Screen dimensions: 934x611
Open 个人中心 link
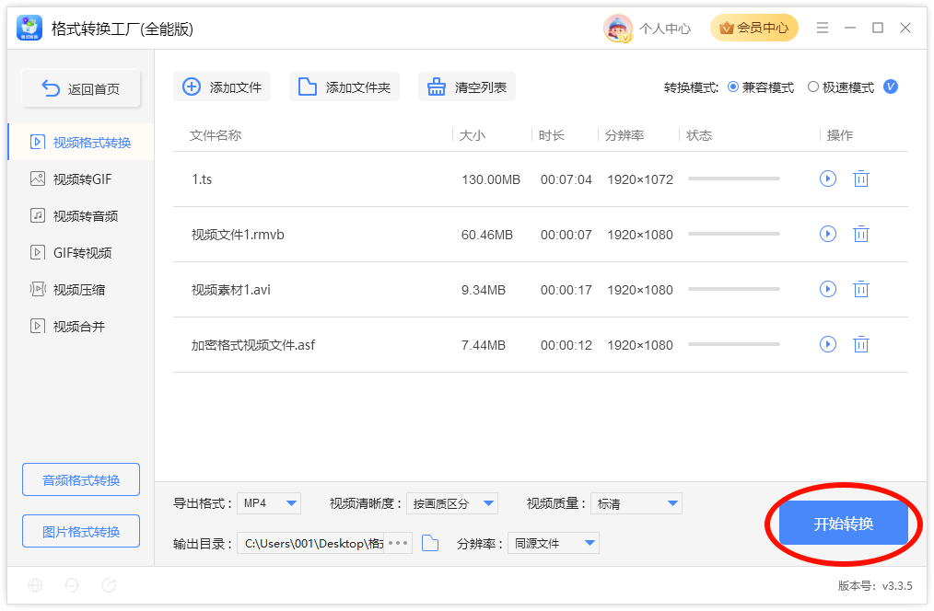665,28
